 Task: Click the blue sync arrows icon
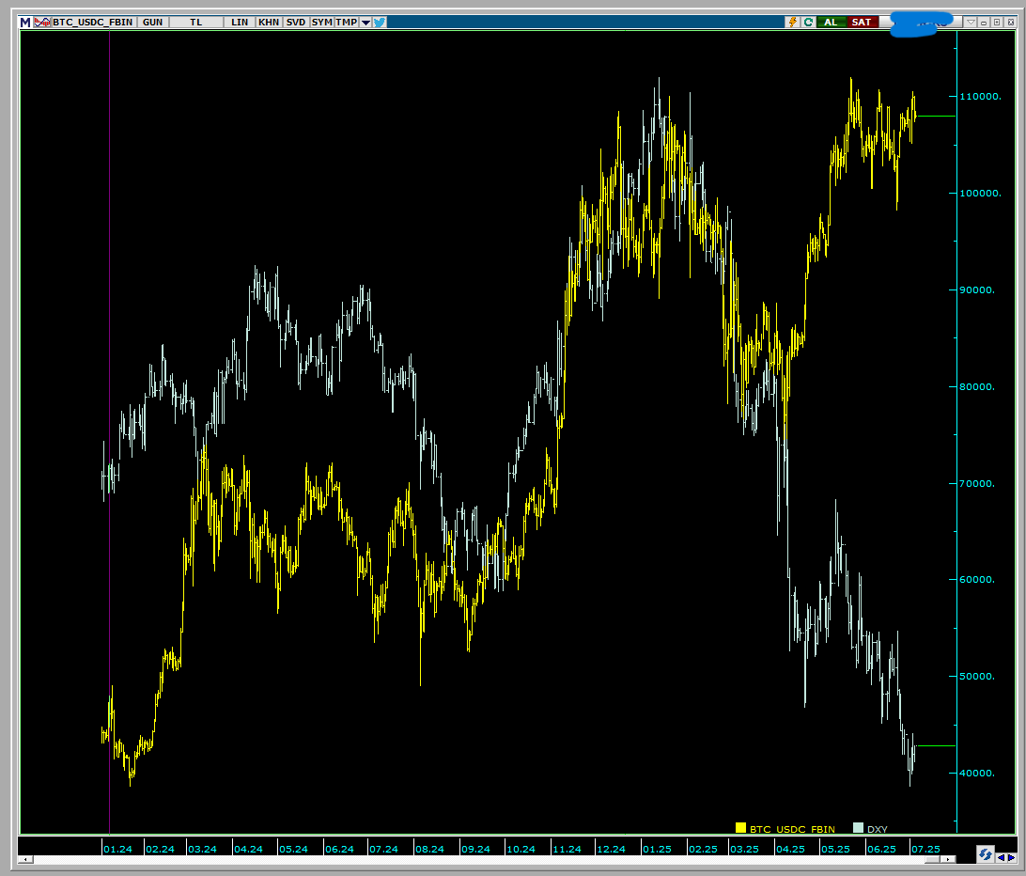click(x=985, y=854)
